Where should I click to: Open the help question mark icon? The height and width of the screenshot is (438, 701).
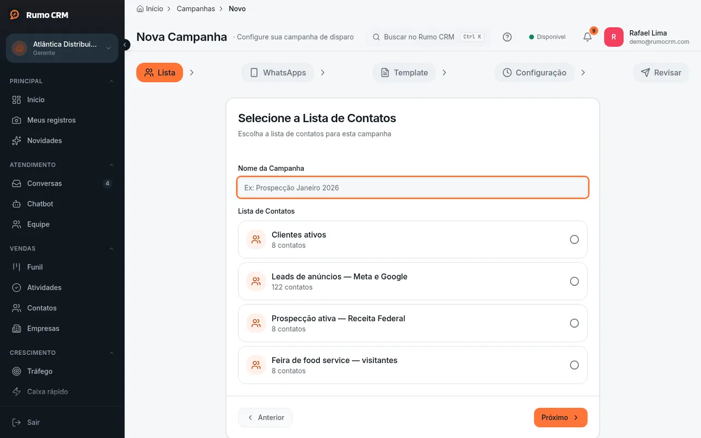(507, 37)
